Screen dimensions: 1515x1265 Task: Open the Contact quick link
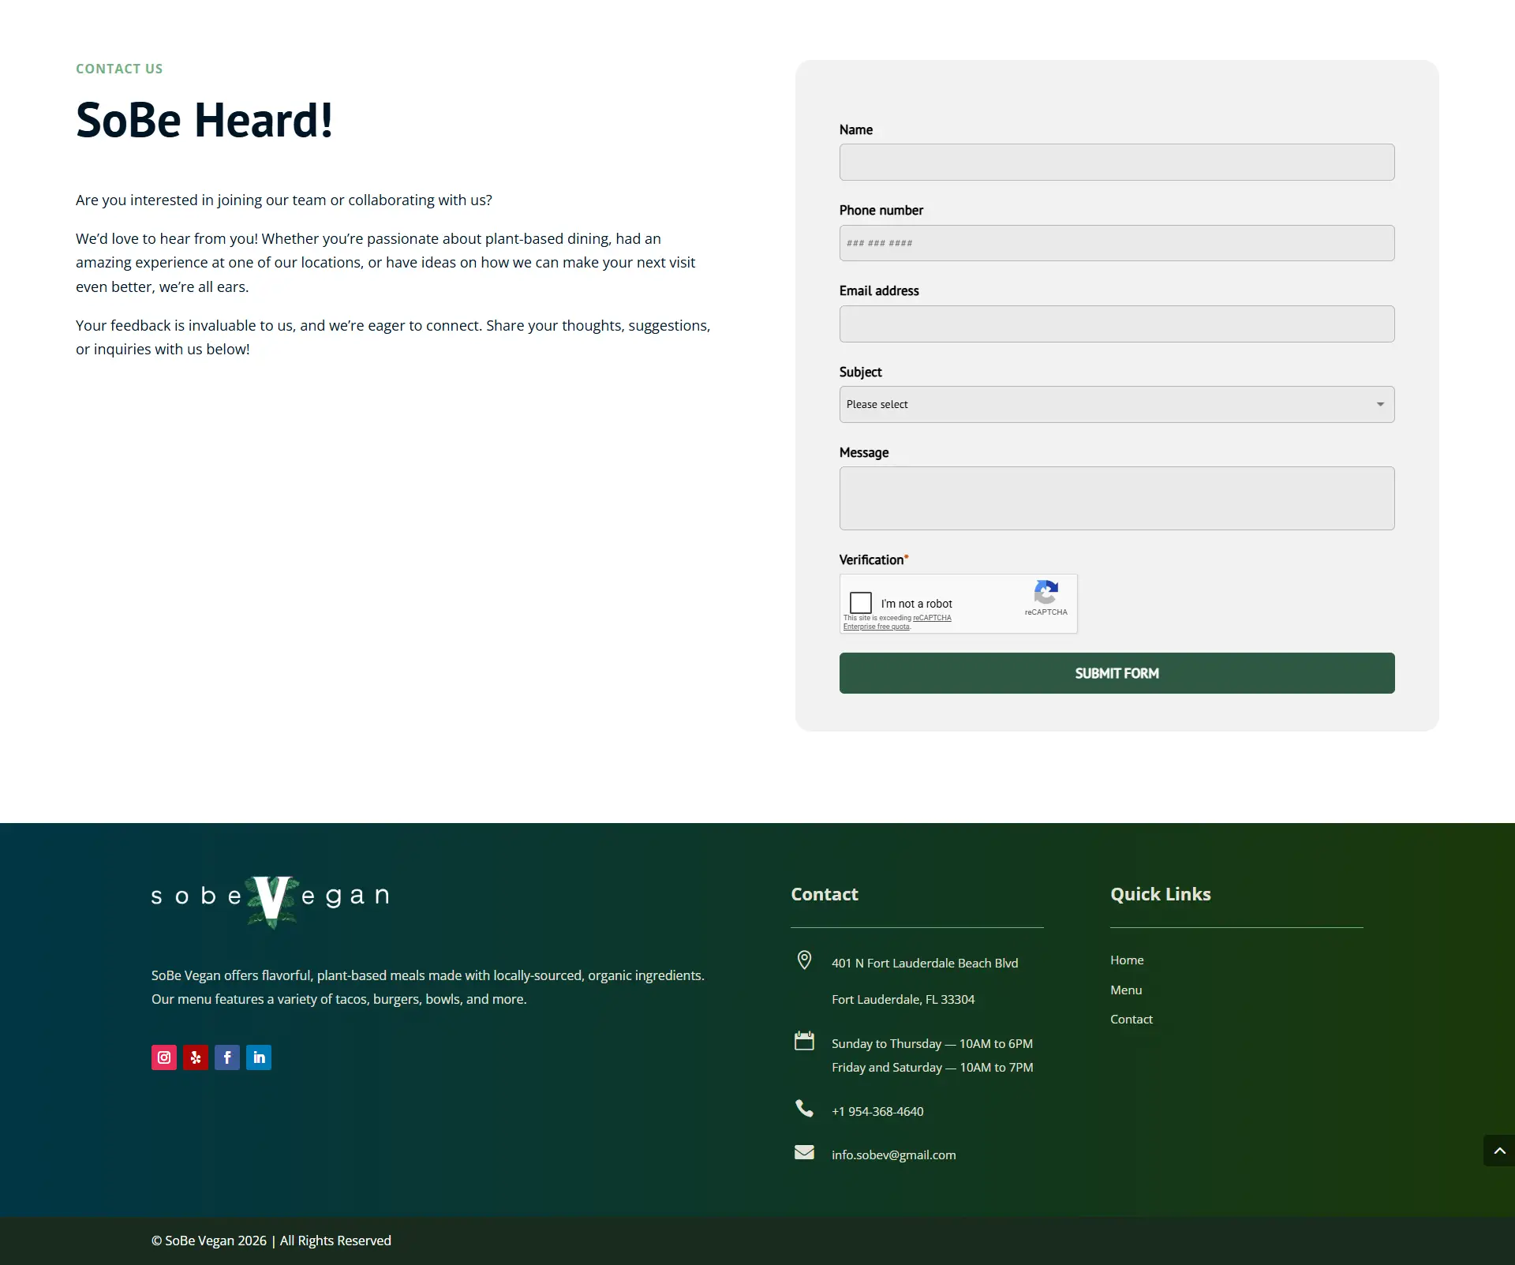click(x=1132, y=1020)
